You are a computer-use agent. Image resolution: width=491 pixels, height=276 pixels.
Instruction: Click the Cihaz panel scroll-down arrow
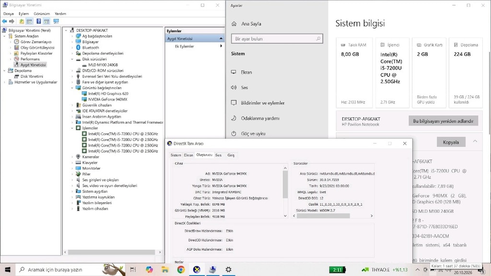(x=285, y=216)
